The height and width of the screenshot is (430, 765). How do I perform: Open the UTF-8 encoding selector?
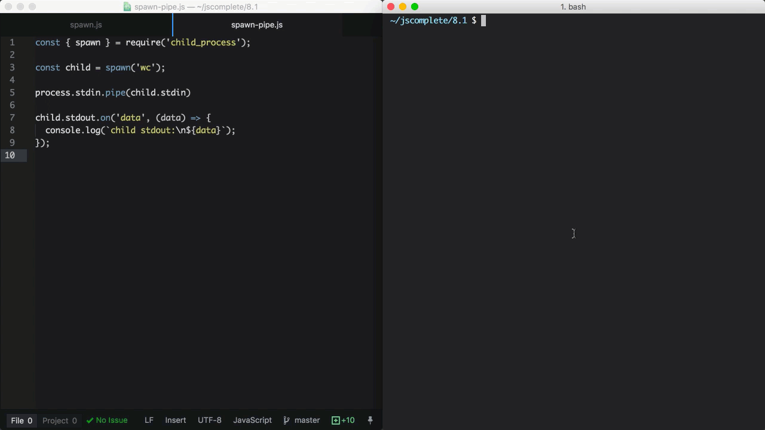coord(209,420)
